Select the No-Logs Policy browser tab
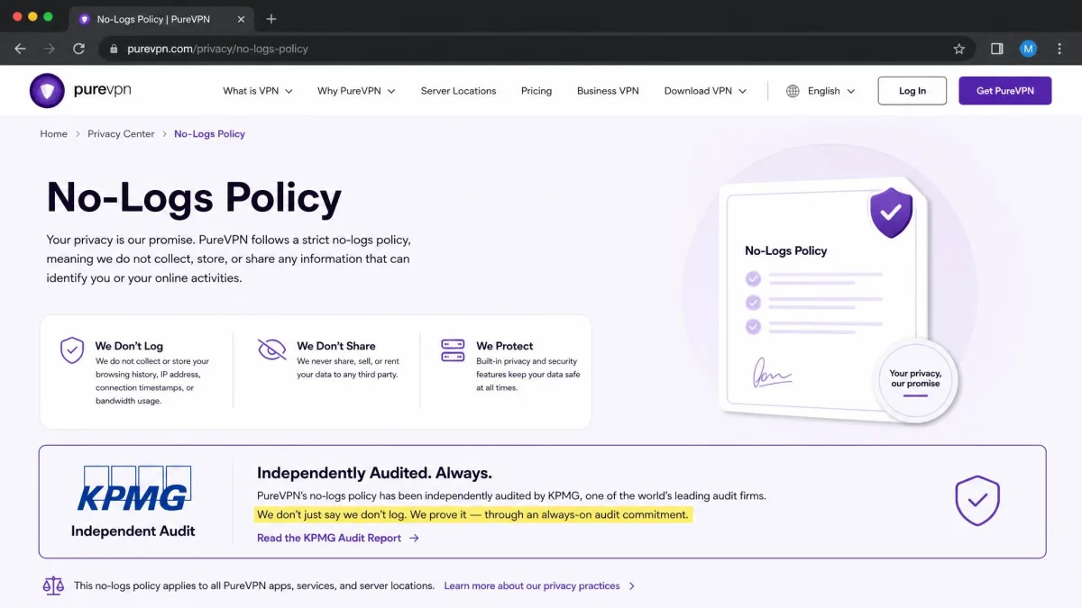This screenshot has height=608, width=1082. [160, 19]
